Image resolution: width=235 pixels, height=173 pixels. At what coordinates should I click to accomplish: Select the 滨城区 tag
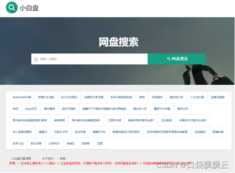tap(70, 143)
